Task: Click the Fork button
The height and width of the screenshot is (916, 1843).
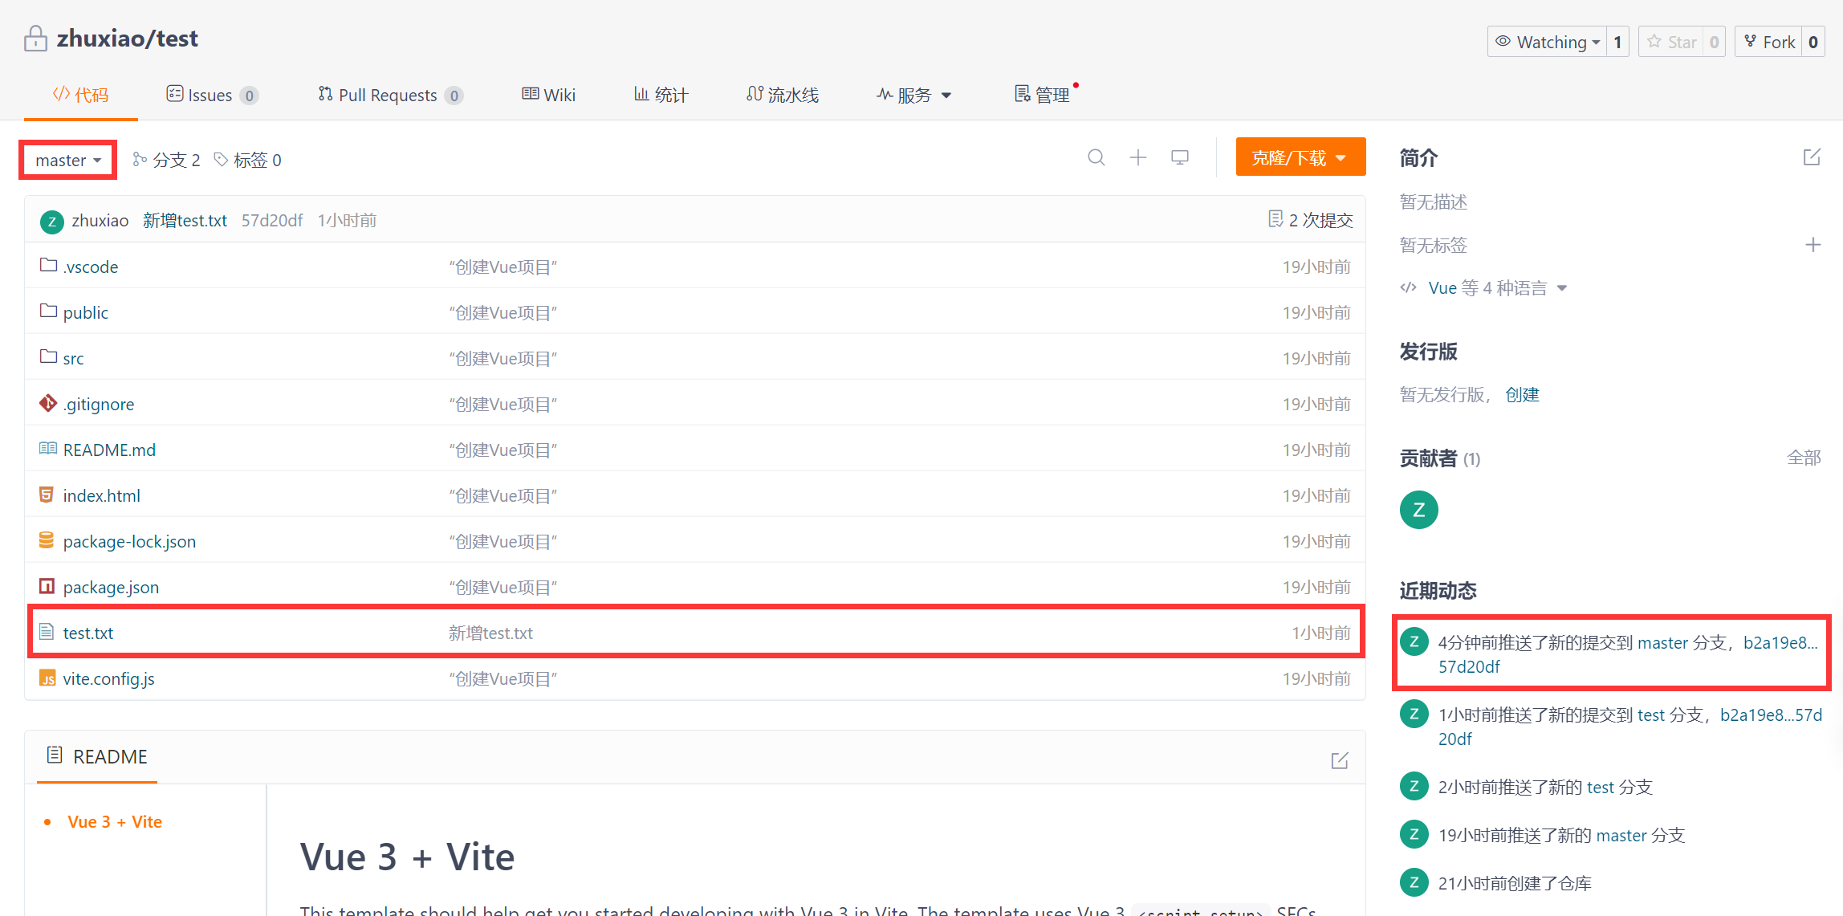Action: tap(1769, 42)
